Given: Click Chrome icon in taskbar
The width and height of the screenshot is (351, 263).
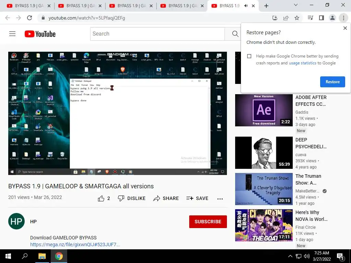Looking at the screenshot, I should pyautogui.click(x=59, y=256).
